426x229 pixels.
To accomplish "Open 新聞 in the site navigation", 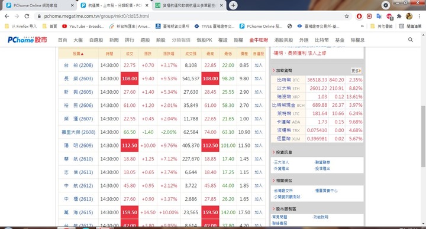I will tap(114, 40).
